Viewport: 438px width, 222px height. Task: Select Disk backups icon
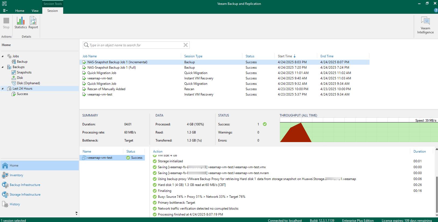(x=14, y=78)
